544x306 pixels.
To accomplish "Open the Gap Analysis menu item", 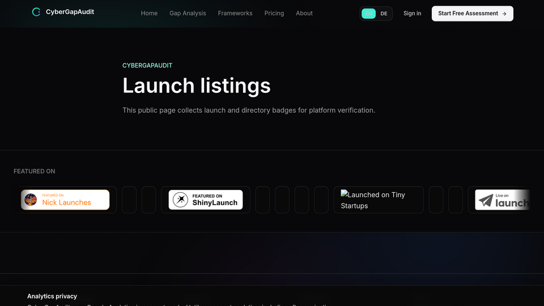I will coord(188,13).
